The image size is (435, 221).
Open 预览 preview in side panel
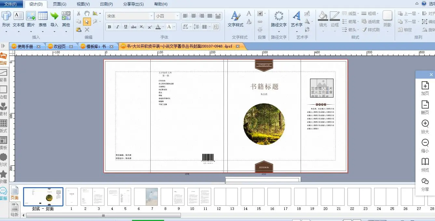[x=425, y=165]
